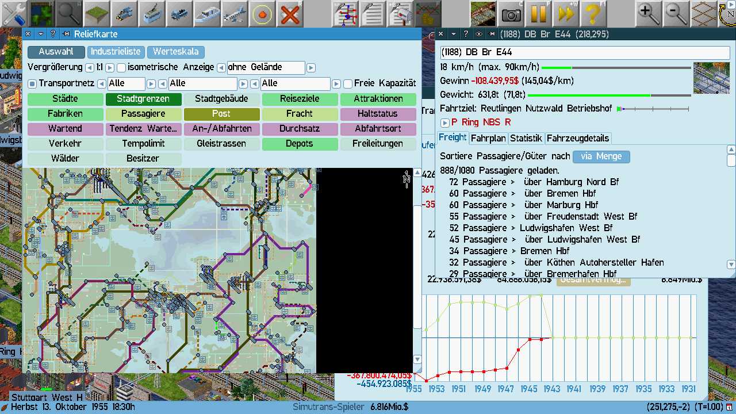Open the rail transport tools (locomotive icon)

[125, 13]
